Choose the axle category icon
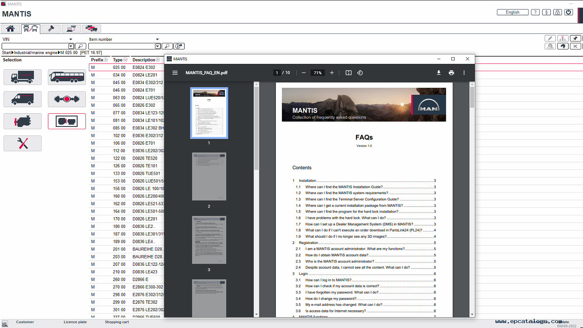 click(x=67, y=99)
